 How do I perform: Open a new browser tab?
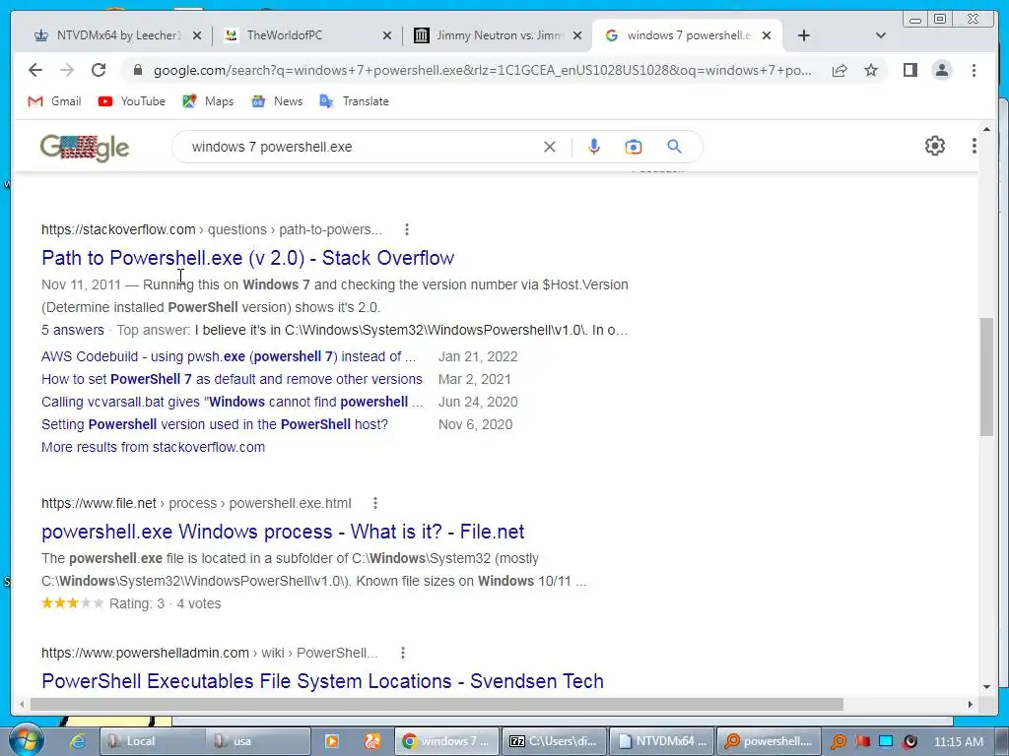coord(804,35)
